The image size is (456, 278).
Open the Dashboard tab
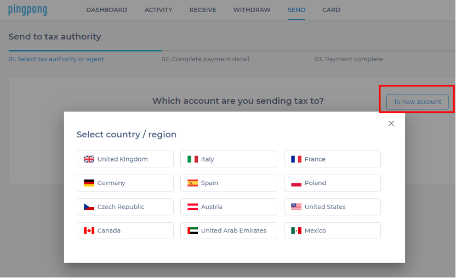point(106,10)
